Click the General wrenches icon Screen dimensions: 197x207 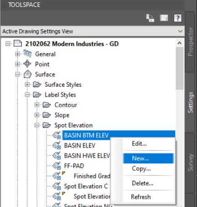point(27,54)
